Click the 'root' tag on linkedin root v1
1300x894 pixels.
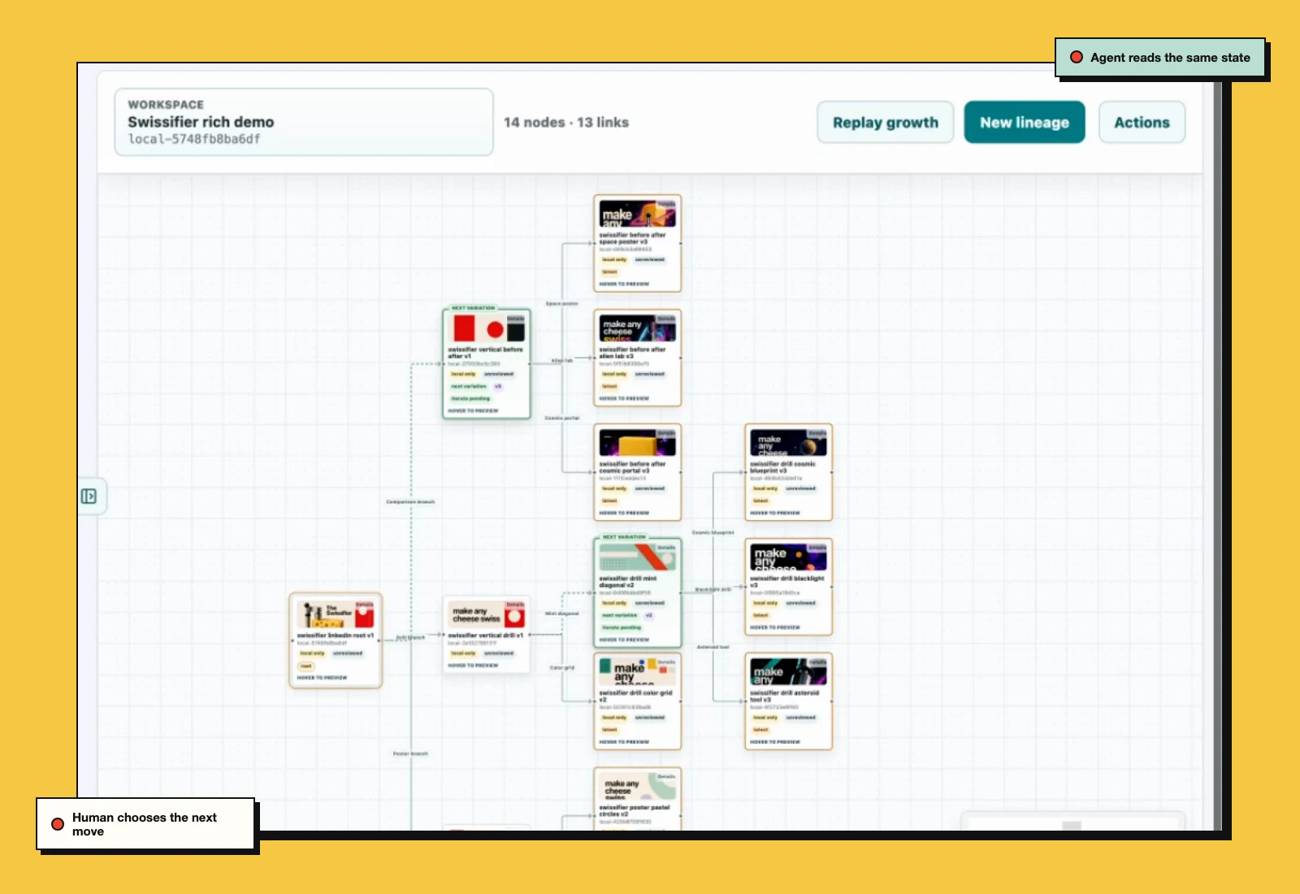click(305, 666)
